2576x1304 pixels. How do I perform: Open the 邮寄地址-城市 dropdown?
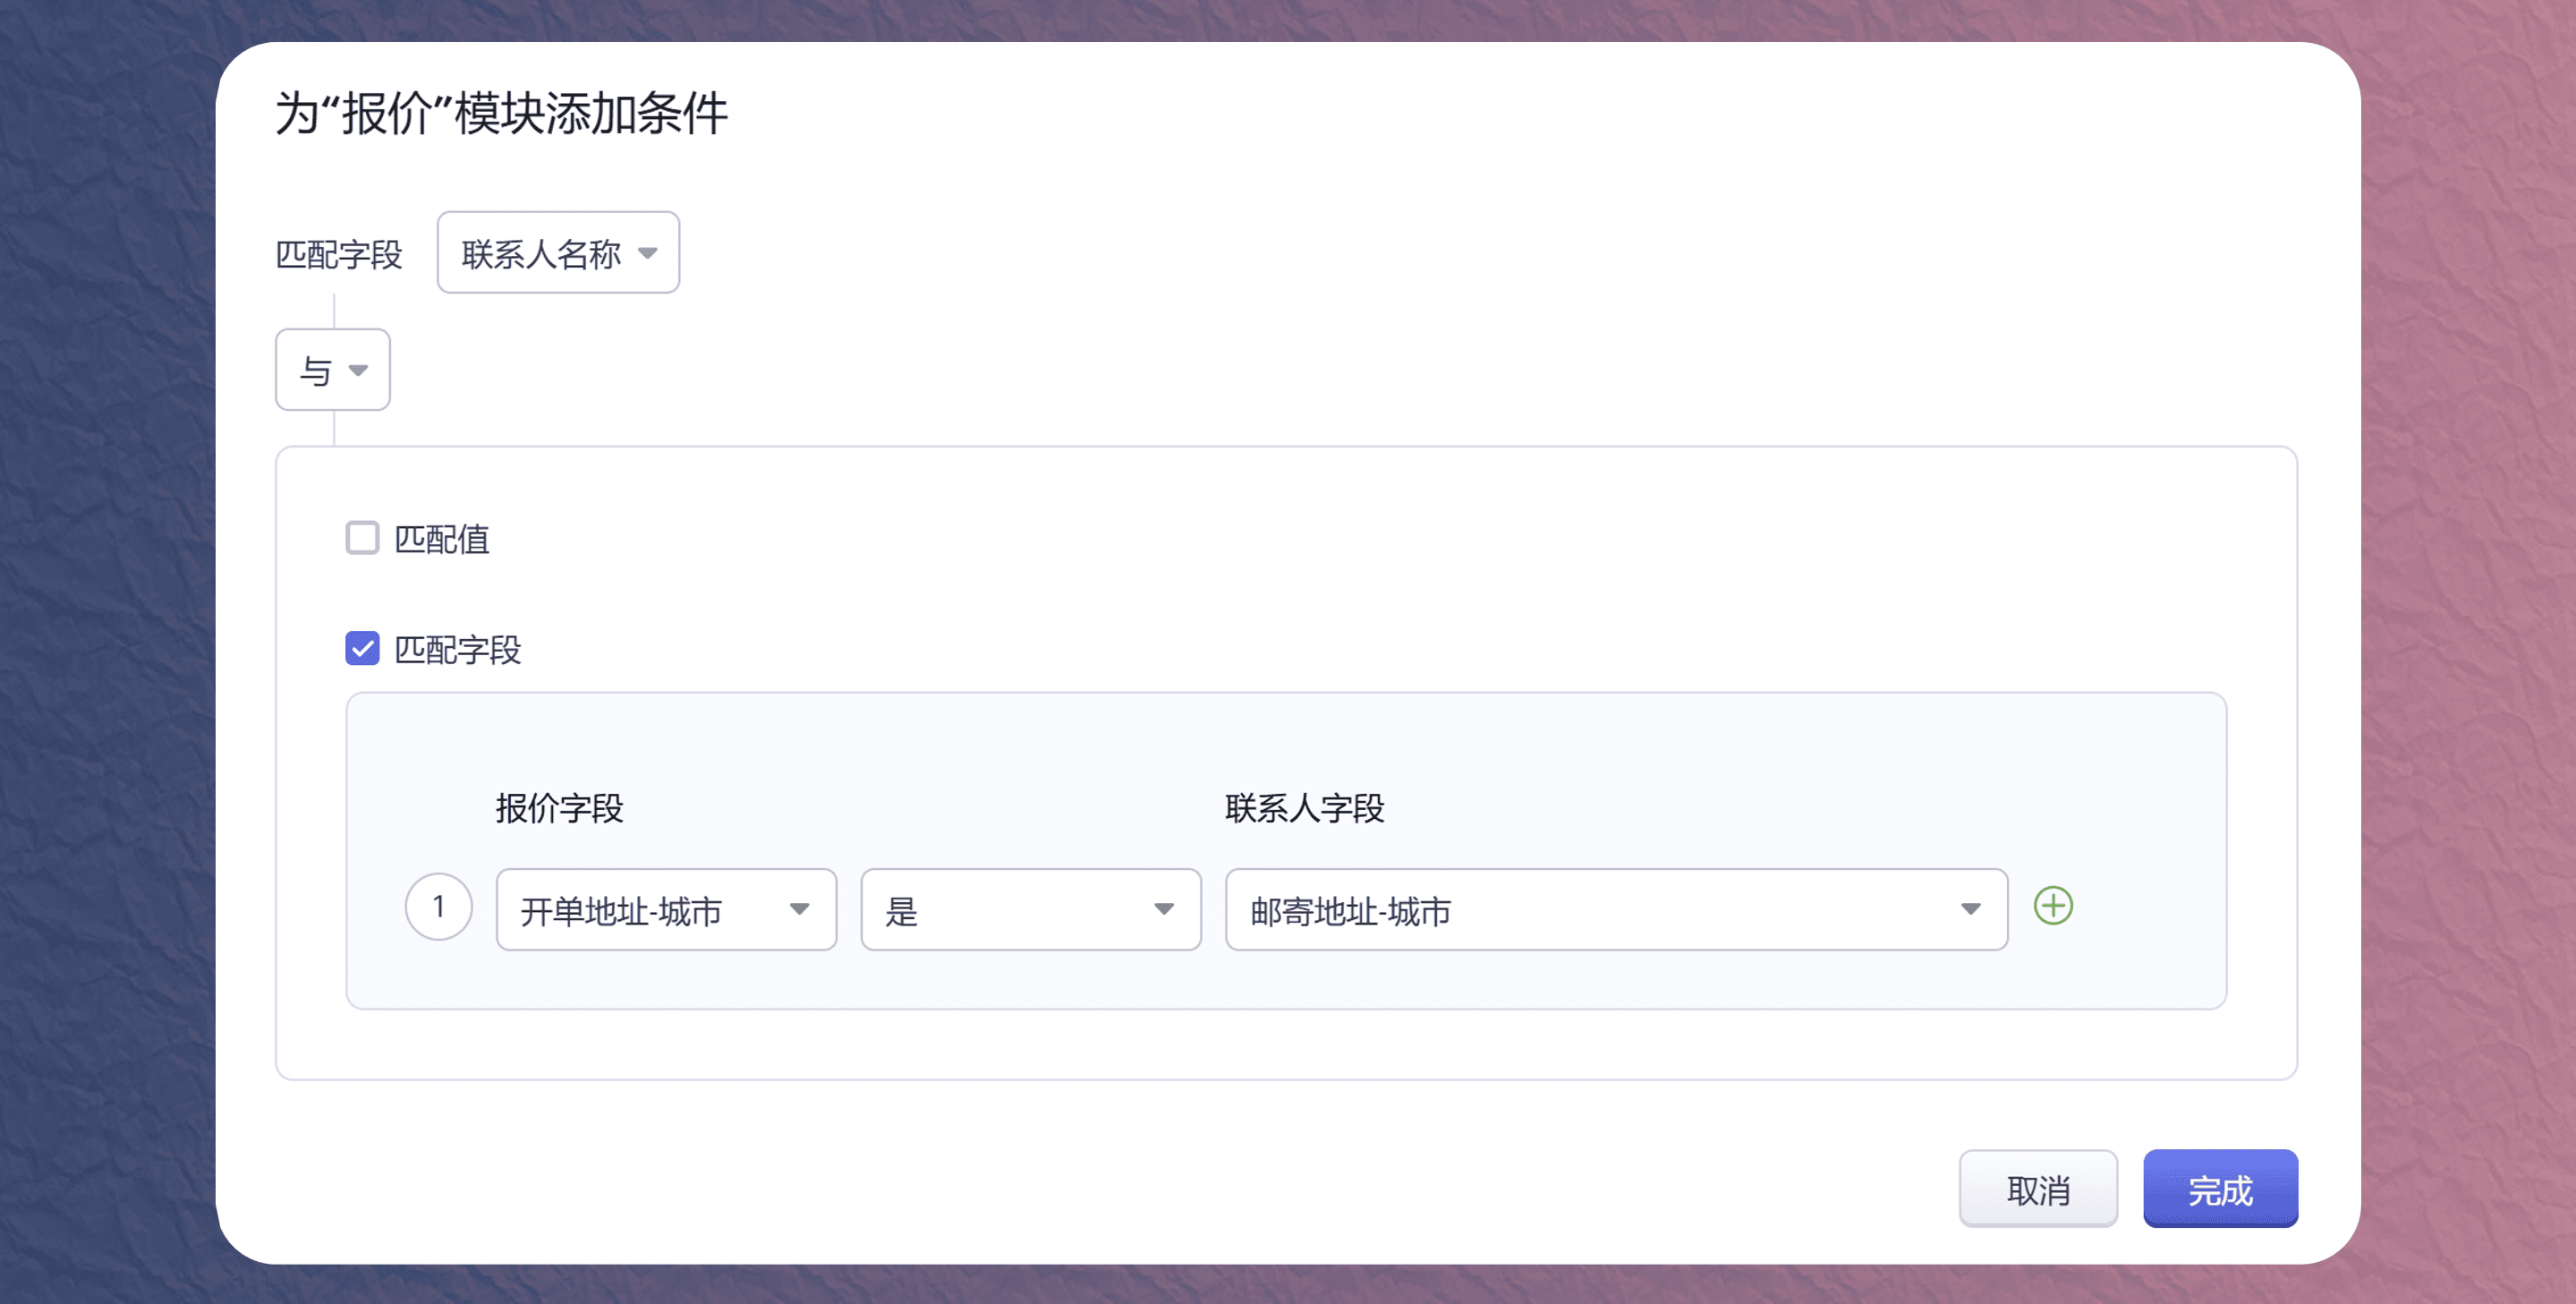click(1616, 909)
